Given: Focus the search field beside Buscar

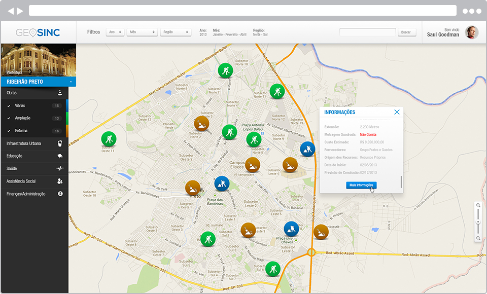Looking at the screenshot, I should 368,32.
